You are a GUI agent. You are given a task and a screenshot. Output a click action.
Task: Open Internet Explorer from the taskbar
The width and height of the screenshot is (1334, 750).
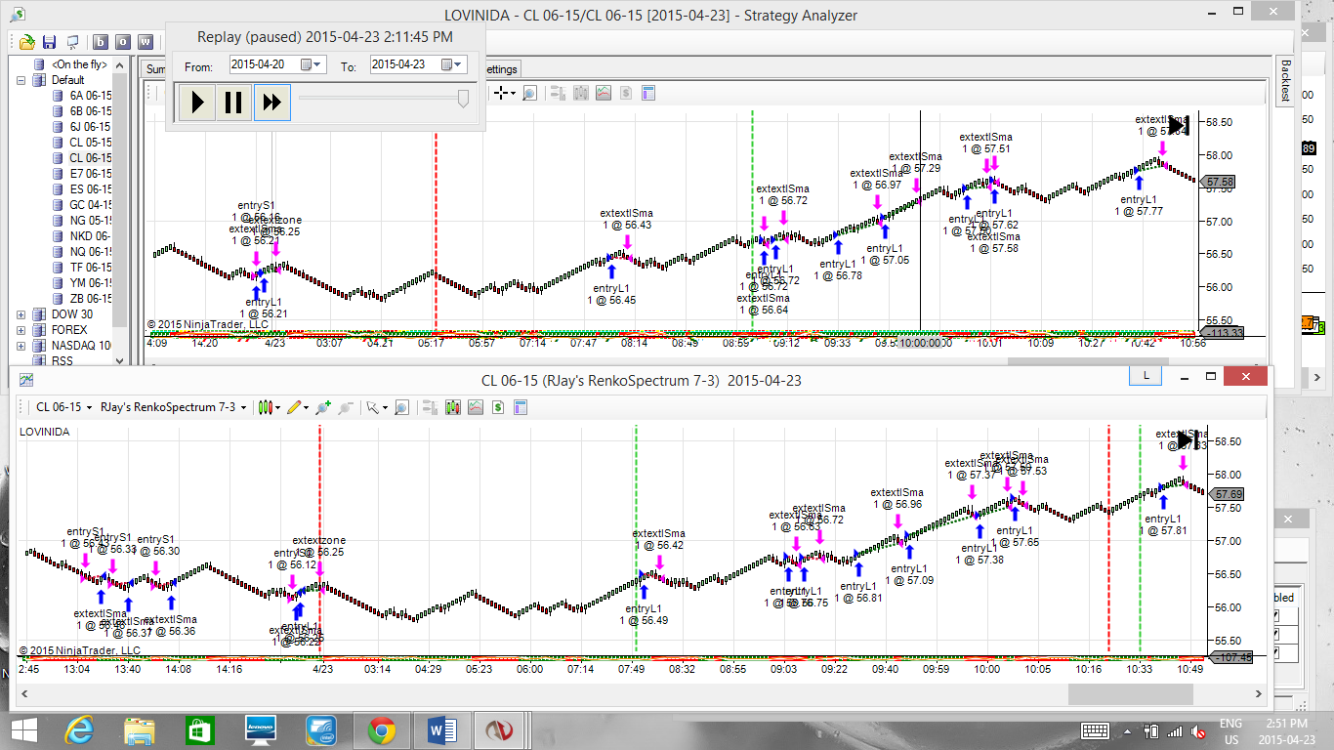(x=79, y=731)
